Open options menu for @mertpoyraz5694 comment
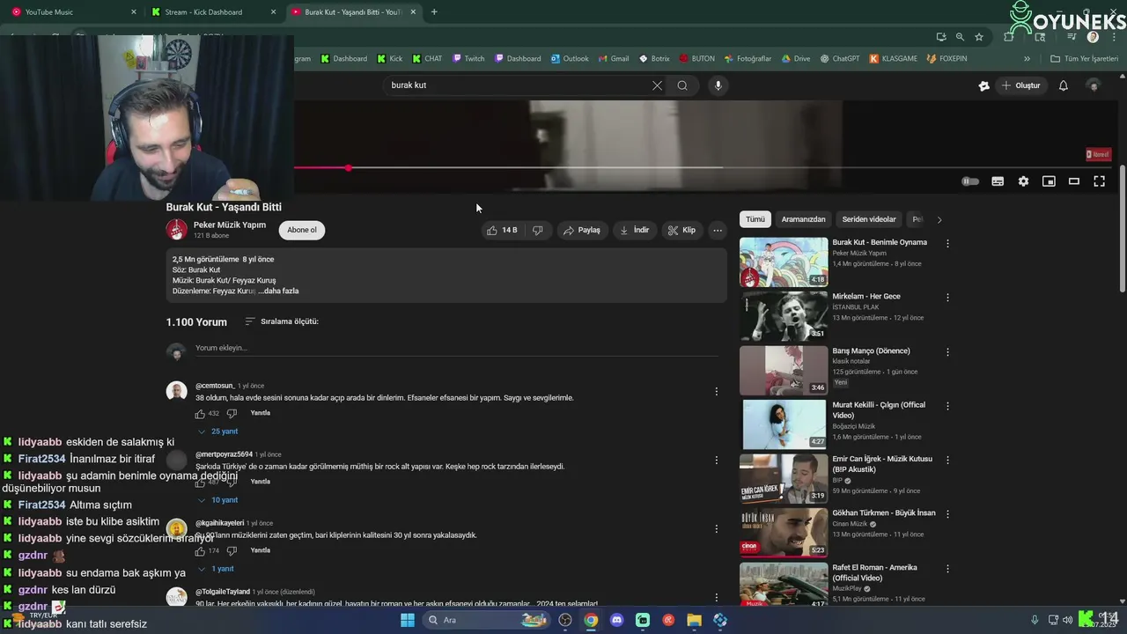The width and height of the screenshot is (1127, 634). pos(717,460)
